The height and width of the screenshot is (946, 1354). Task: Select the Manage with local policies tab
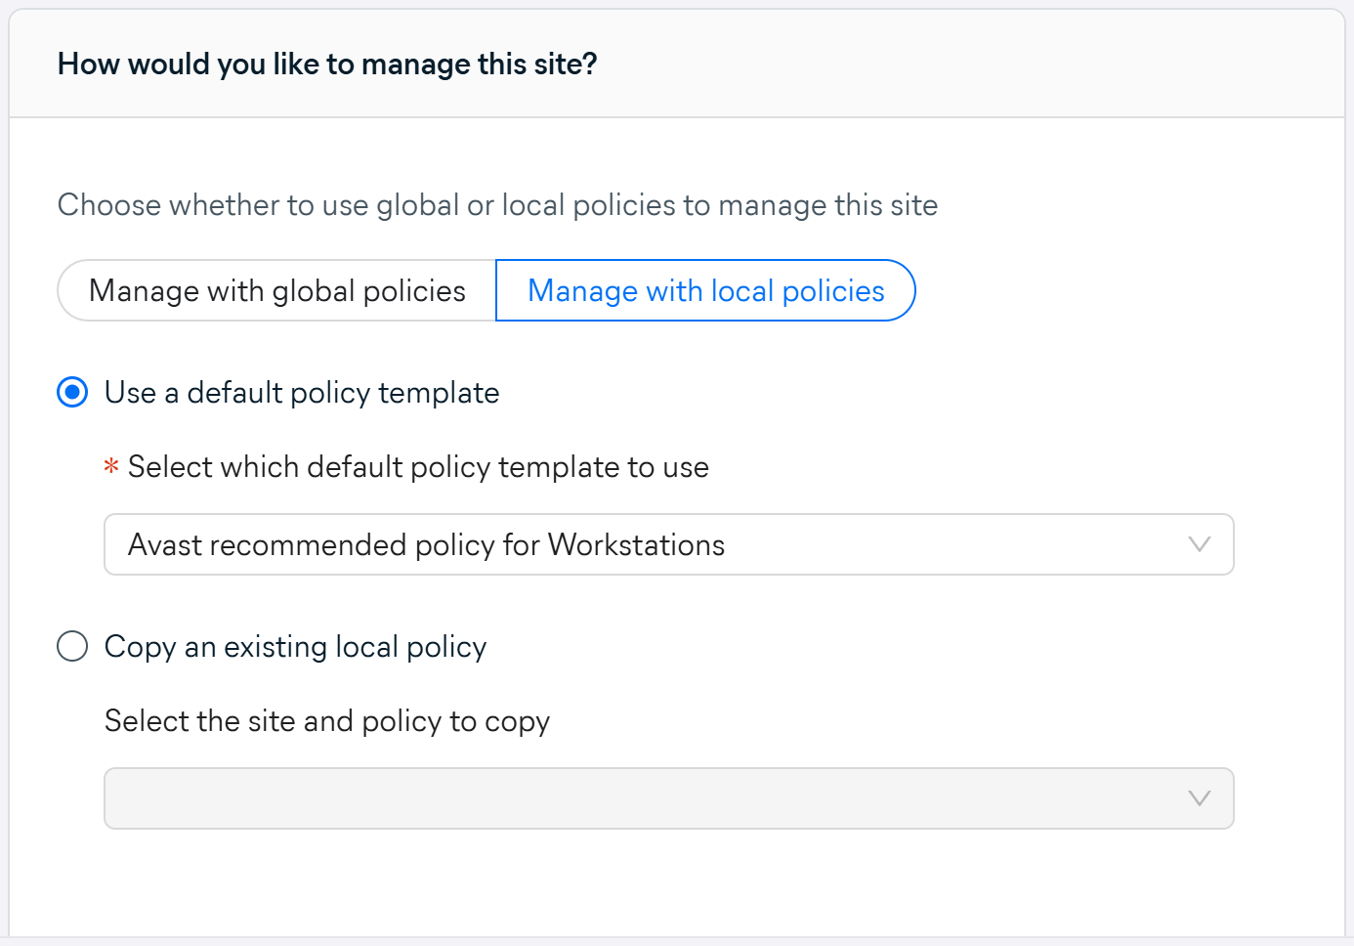point(705,291)
